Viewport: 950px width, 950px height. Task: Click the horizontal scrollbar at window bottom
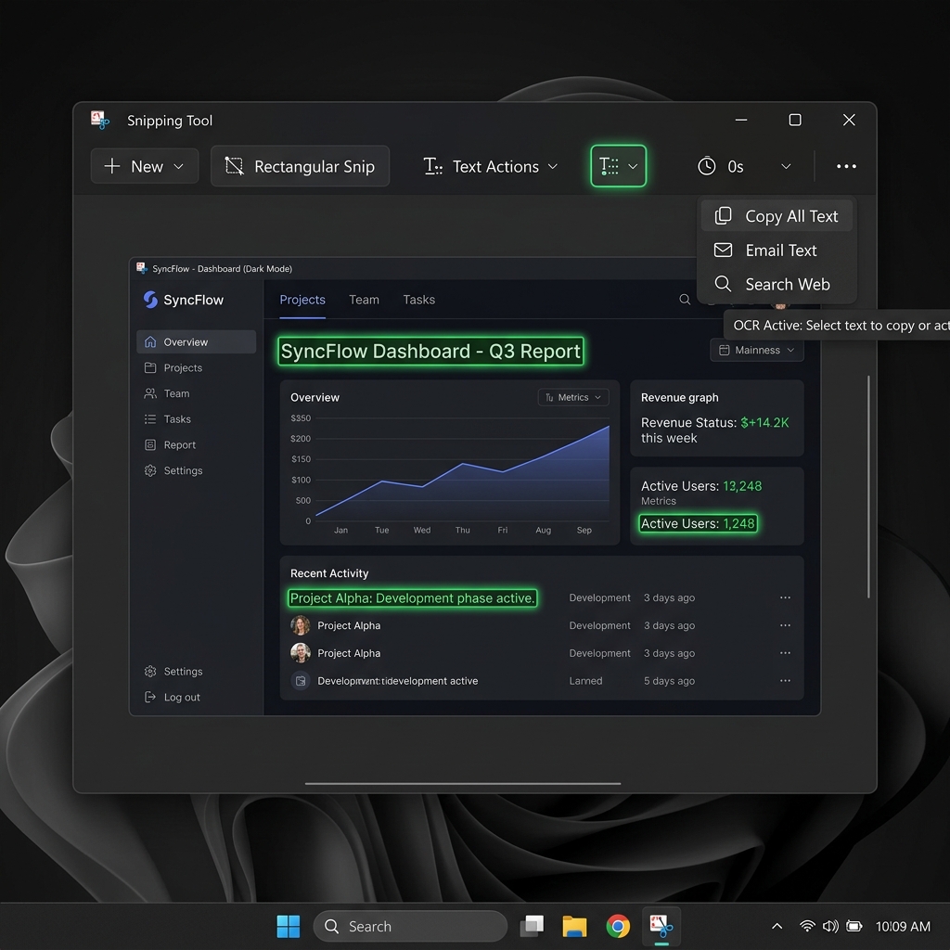pyautogui.click(x=463, y=783)
